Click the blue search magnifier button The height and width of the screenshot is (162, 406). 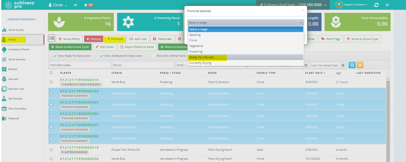(352, 65)
